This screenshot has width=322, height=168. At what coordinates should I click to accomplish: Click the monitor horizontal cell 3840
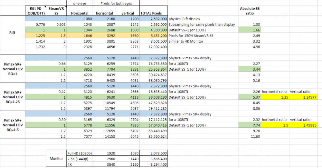click(104, 164)
